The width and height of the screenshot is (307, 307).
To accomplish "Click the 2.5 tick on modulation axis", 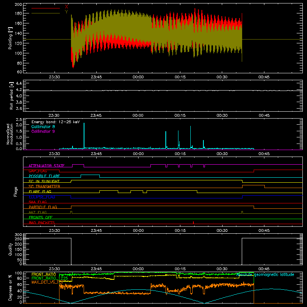I will click(x=19, y=120).
